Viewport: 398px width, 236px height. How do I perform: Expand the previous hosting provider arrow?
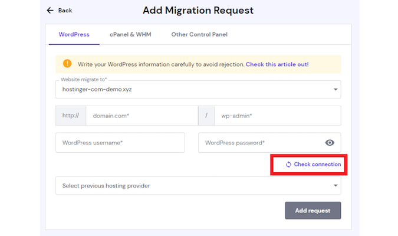coord(335,186)
